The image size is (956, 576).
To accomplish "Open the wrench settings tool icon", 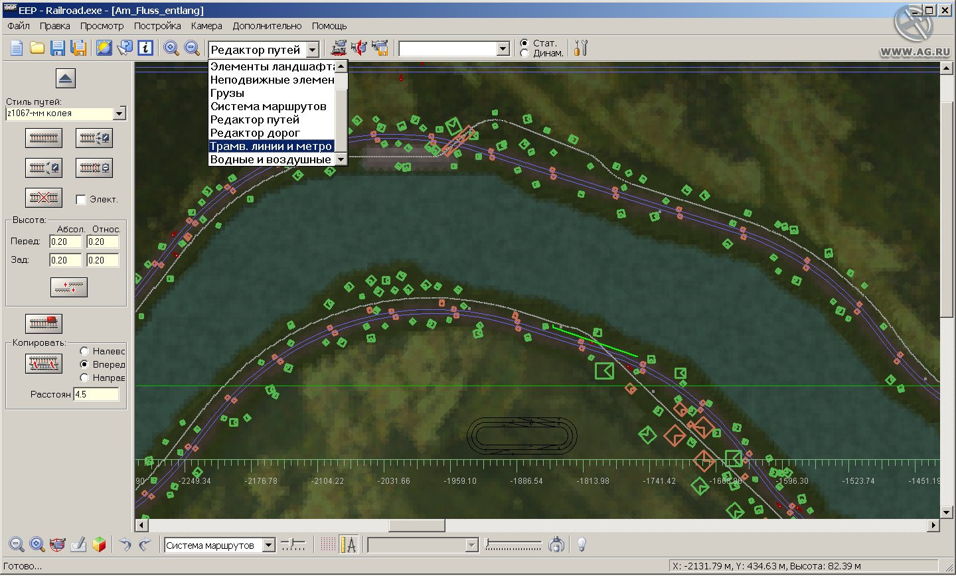I will point(580,48).
